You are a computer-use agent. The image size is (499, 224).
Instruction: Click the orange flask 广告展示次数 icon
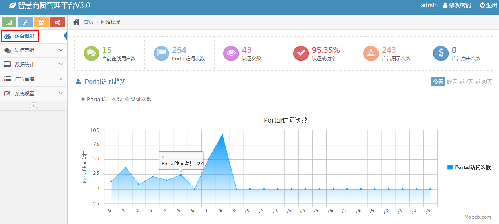point(371,53)
